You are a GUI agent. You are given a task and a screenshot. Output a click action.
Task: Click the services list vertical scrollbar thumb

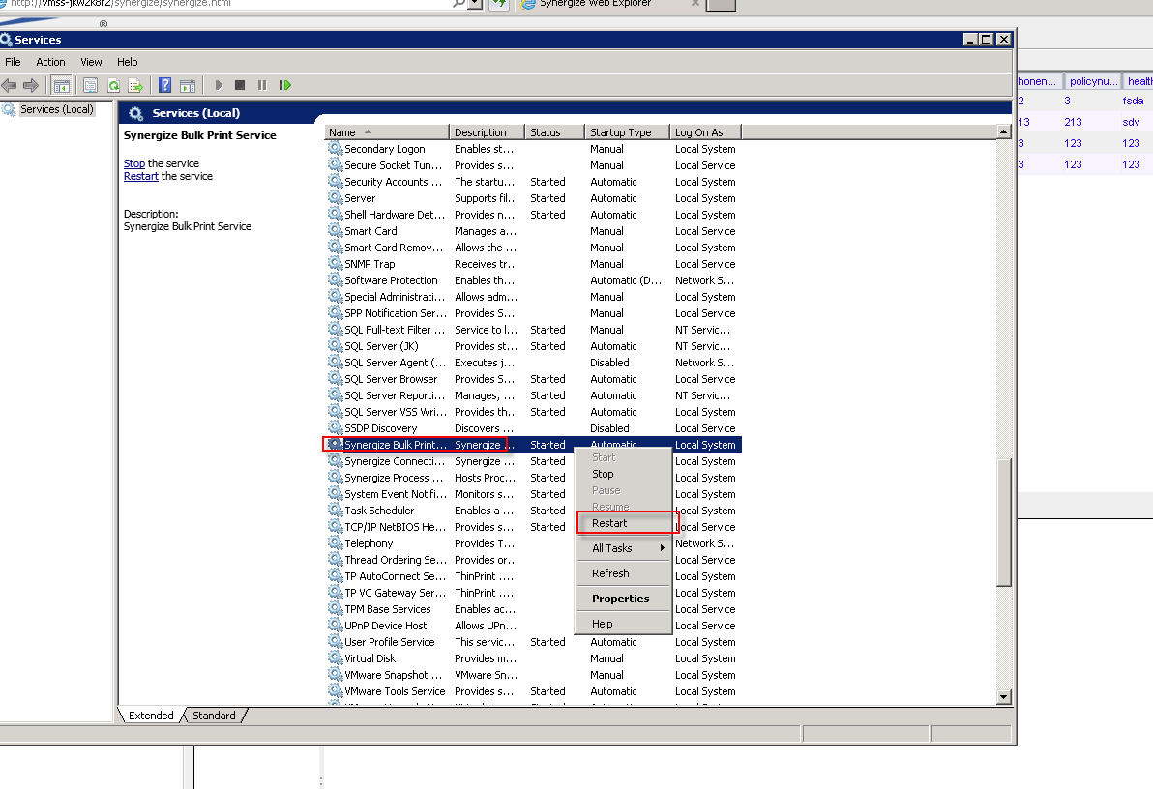coord(1004,522)
